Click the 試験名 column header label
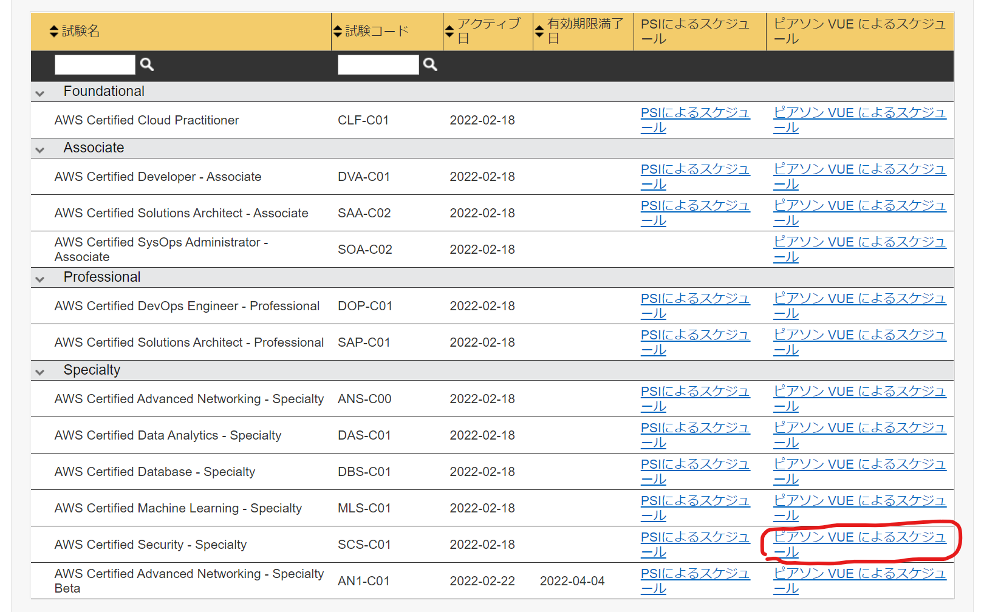Image resolution: width=981 pixels, height=612 pixels. click(x=81, y=31)
